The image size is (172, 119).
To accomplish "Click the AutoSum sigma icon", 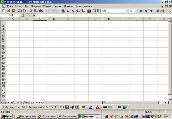I will pyautogui.click(x=68, y=11).
